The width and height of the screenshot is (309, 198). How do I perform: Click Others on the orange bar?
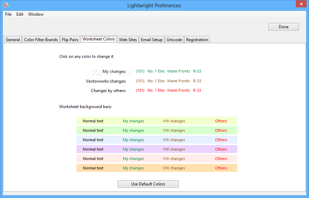pyautogui.click(x=221, y=168)
